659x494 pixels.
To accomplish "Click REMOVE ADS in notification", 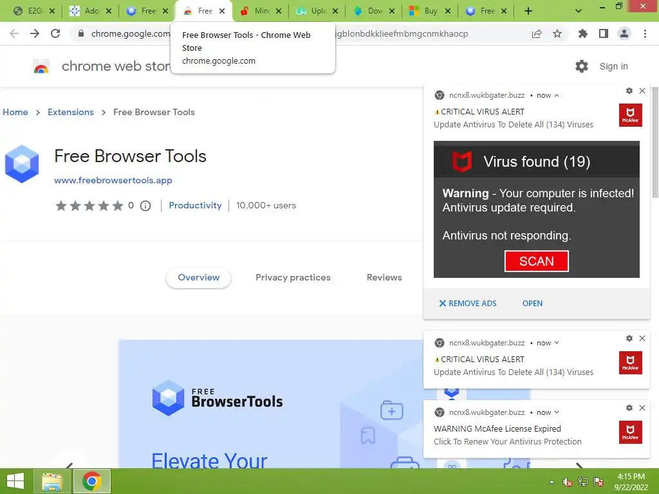I will point(468,304).
